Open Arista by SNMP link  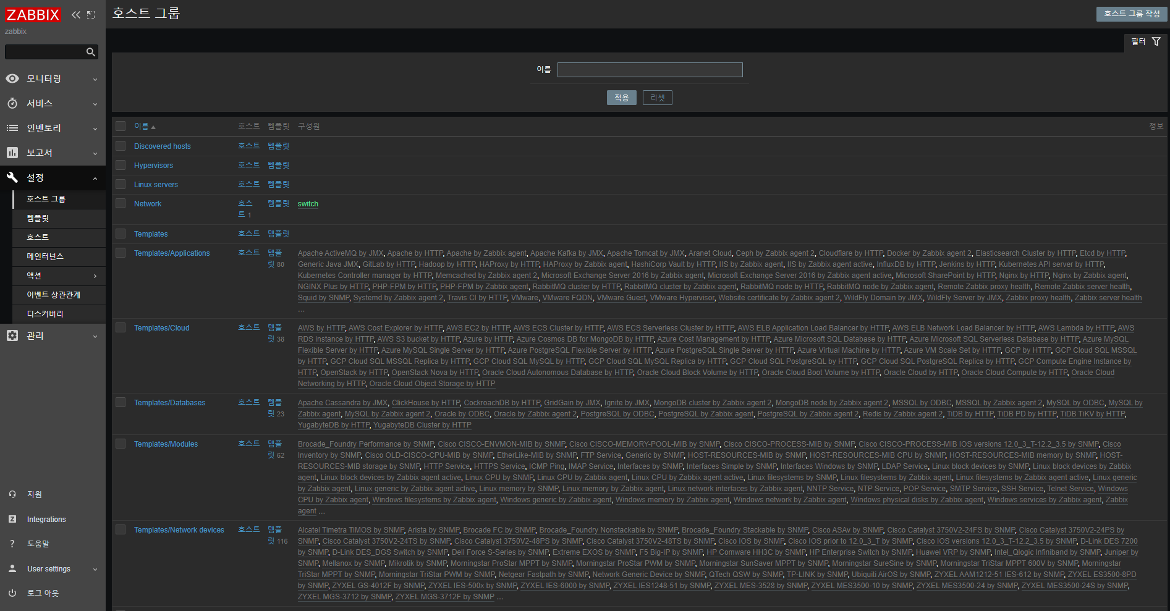(x=433, y=530)
